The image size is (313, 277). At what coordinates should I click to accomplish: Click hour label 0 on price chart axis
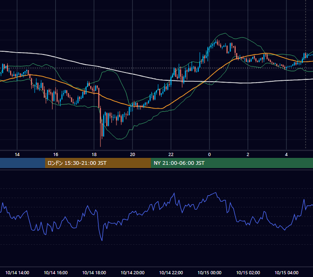coord(209,155)
